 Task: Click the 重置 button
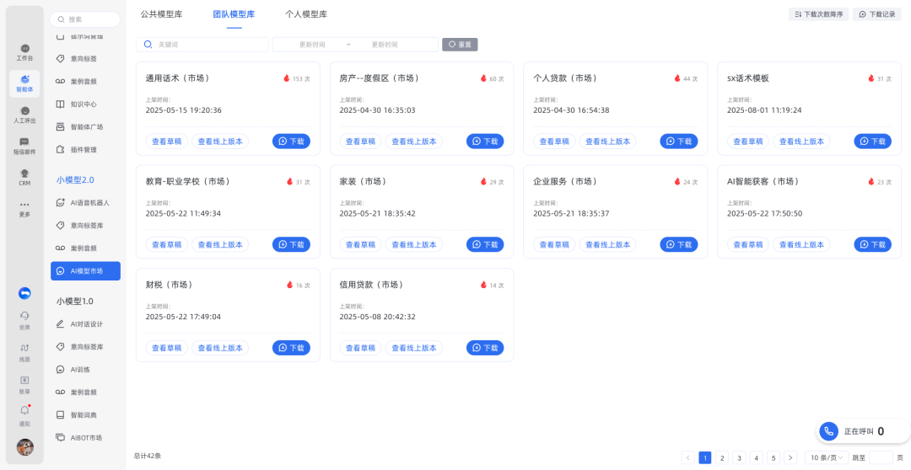(x=460, y=45)
